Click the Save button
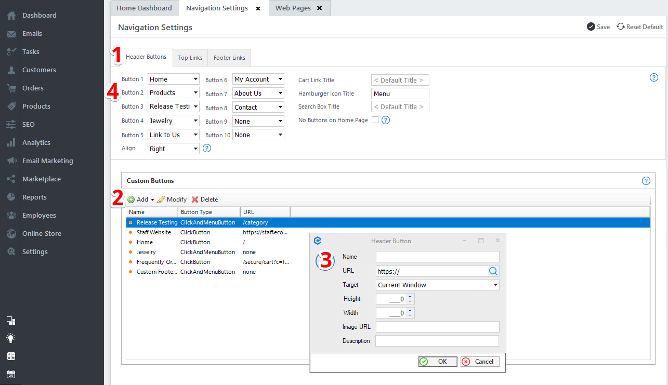Screen dimensions: 668x385 click(598, 27)
